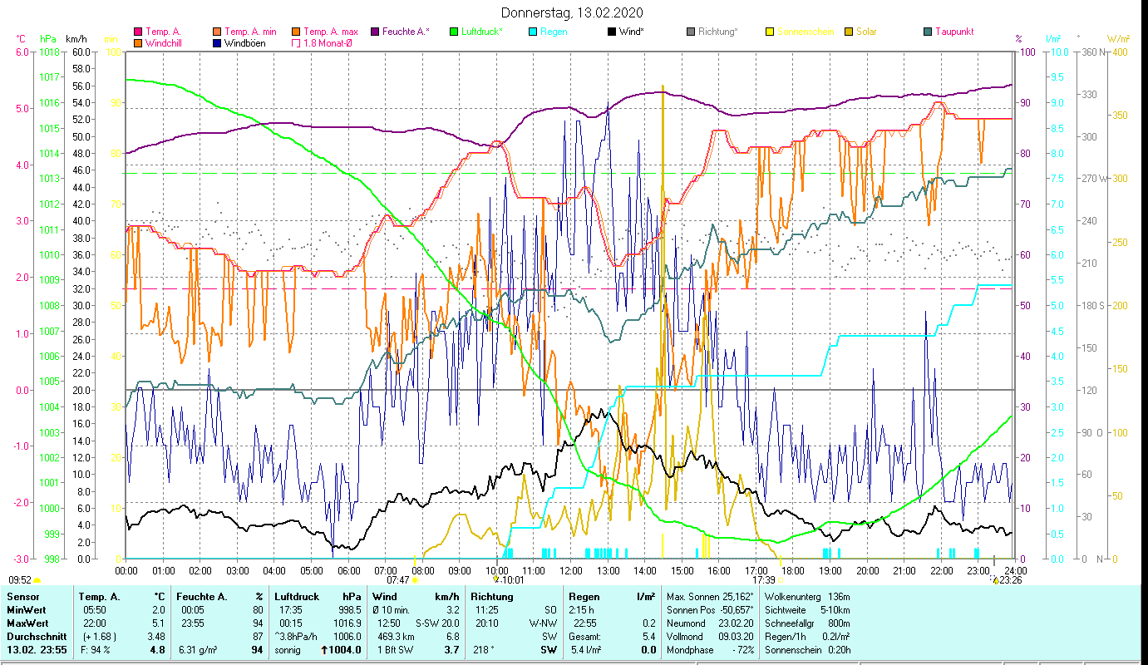
Task: Click the sonnig forecast text
Action: tap(288, 650)
